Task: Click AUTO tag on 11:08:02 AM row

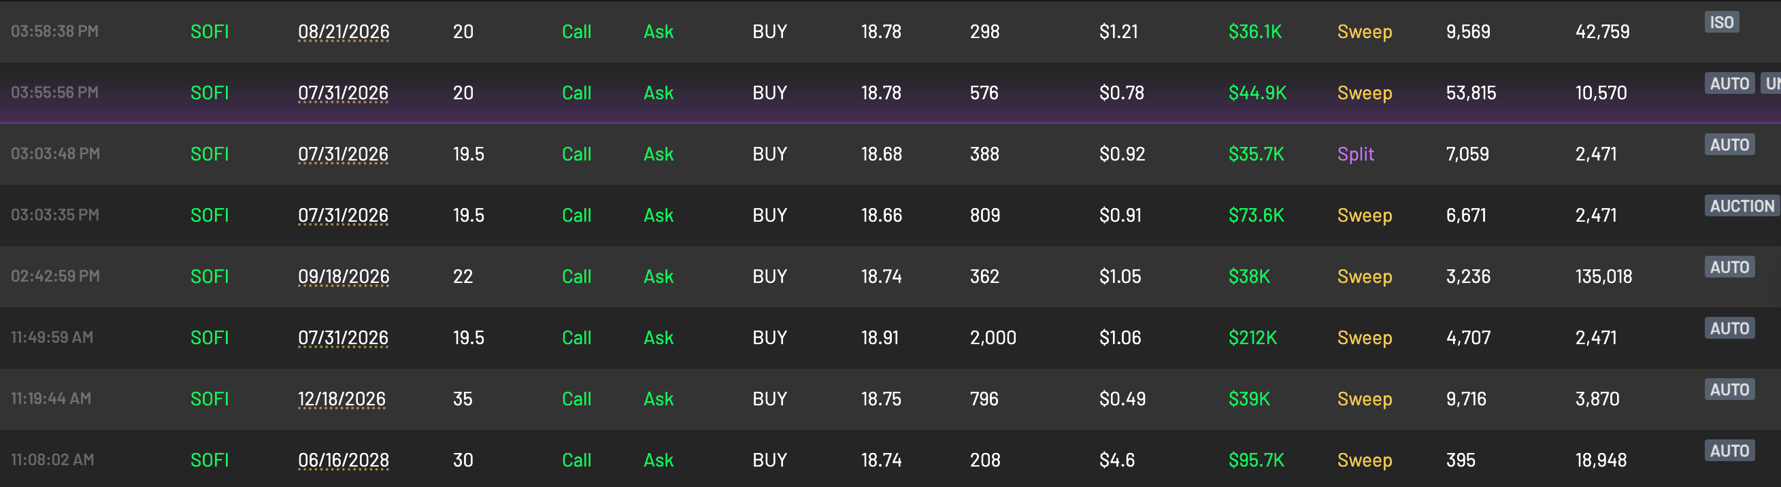Action: (x=1729, y=451)
